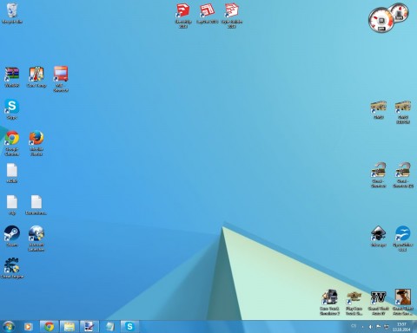This screenshot has height=333, width=417.
Task: Select the red window icon beside Core Temp
Action: coord(61,79)
